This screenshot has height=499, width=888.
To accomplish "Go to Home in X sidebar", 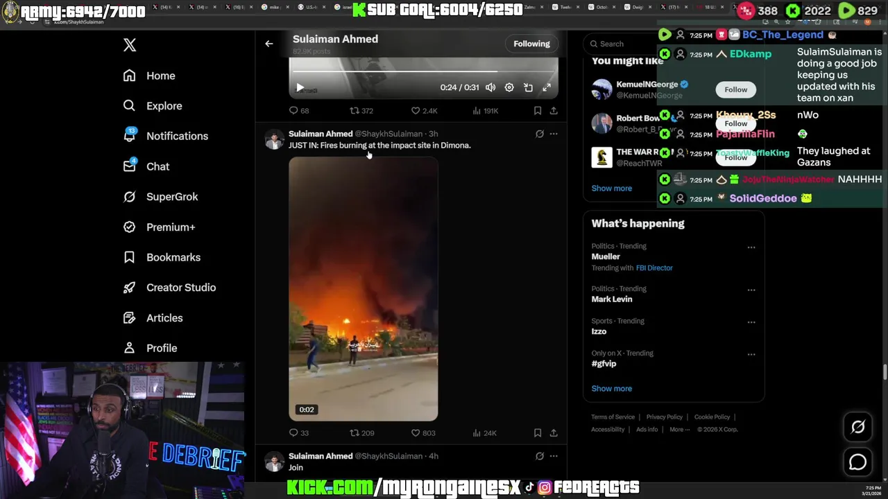I will [x=149, y=76].
